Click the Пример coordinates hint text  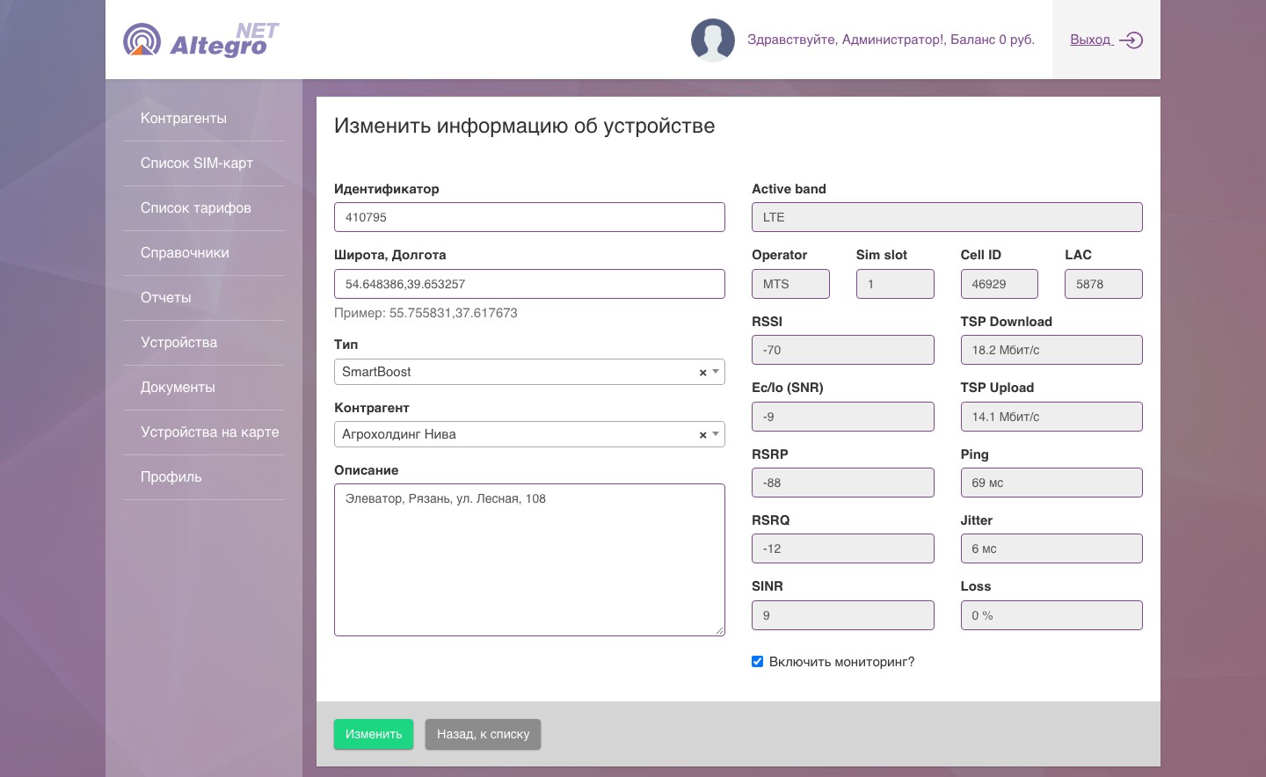(426, 313)
